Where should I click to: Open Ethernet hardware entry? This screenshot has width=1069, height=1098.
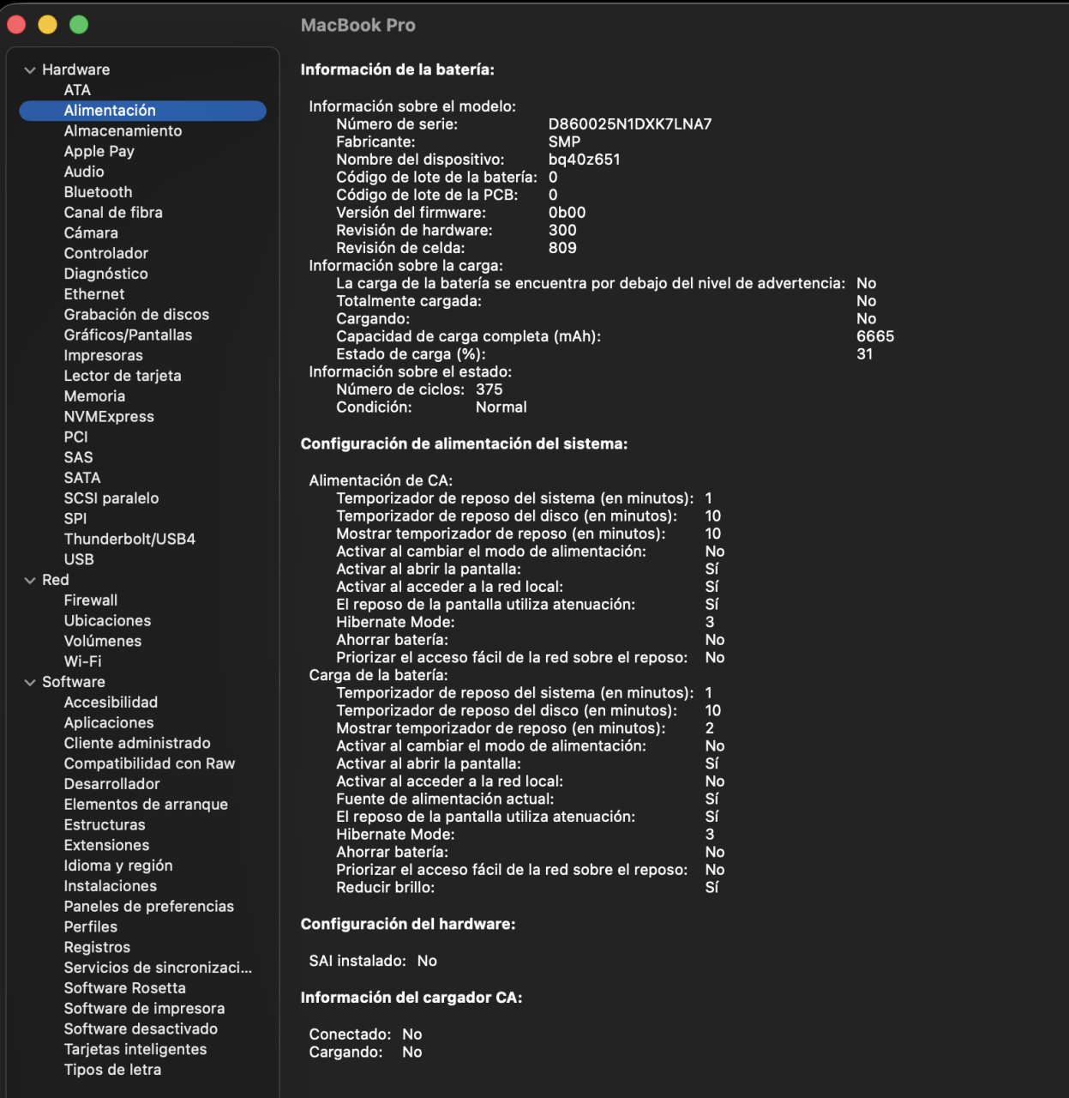pos(94,294)
